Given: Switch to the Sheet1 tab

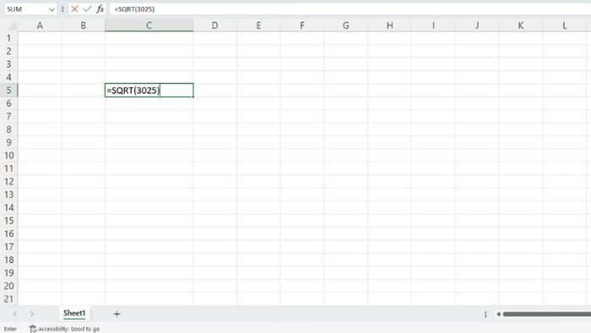Looking at the screenshot, I should point(74,314).
